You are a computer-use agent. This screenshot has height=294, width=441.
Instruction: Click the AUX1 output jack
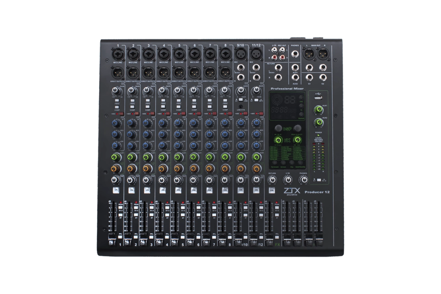point(295,67)
